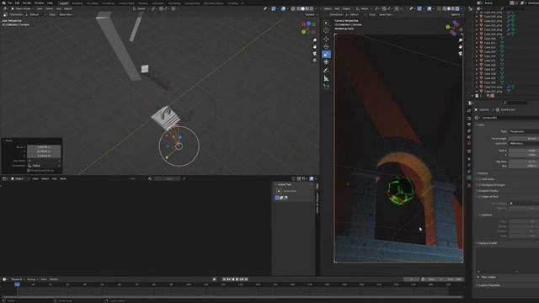
Task: Select the Select Box tool in camera viewport toolbar
Action: click(326, 23)
